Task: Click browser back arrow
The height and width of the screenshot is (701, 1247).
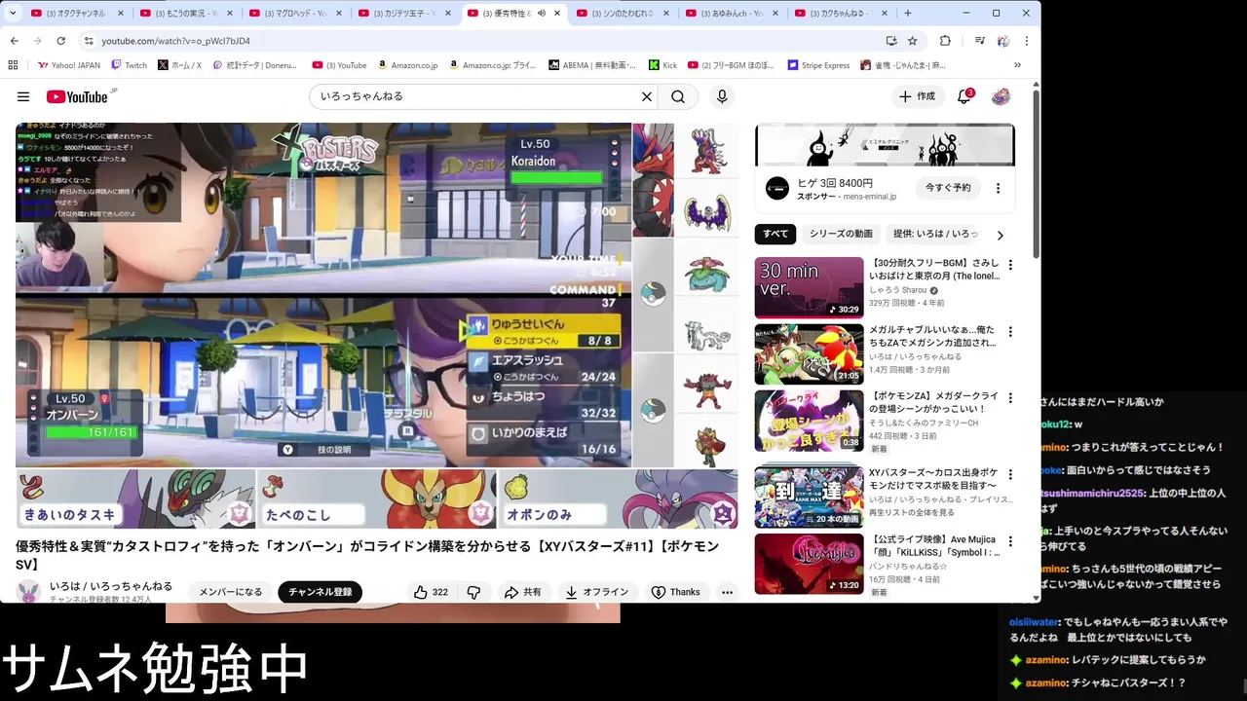Action: click(14, 41)
